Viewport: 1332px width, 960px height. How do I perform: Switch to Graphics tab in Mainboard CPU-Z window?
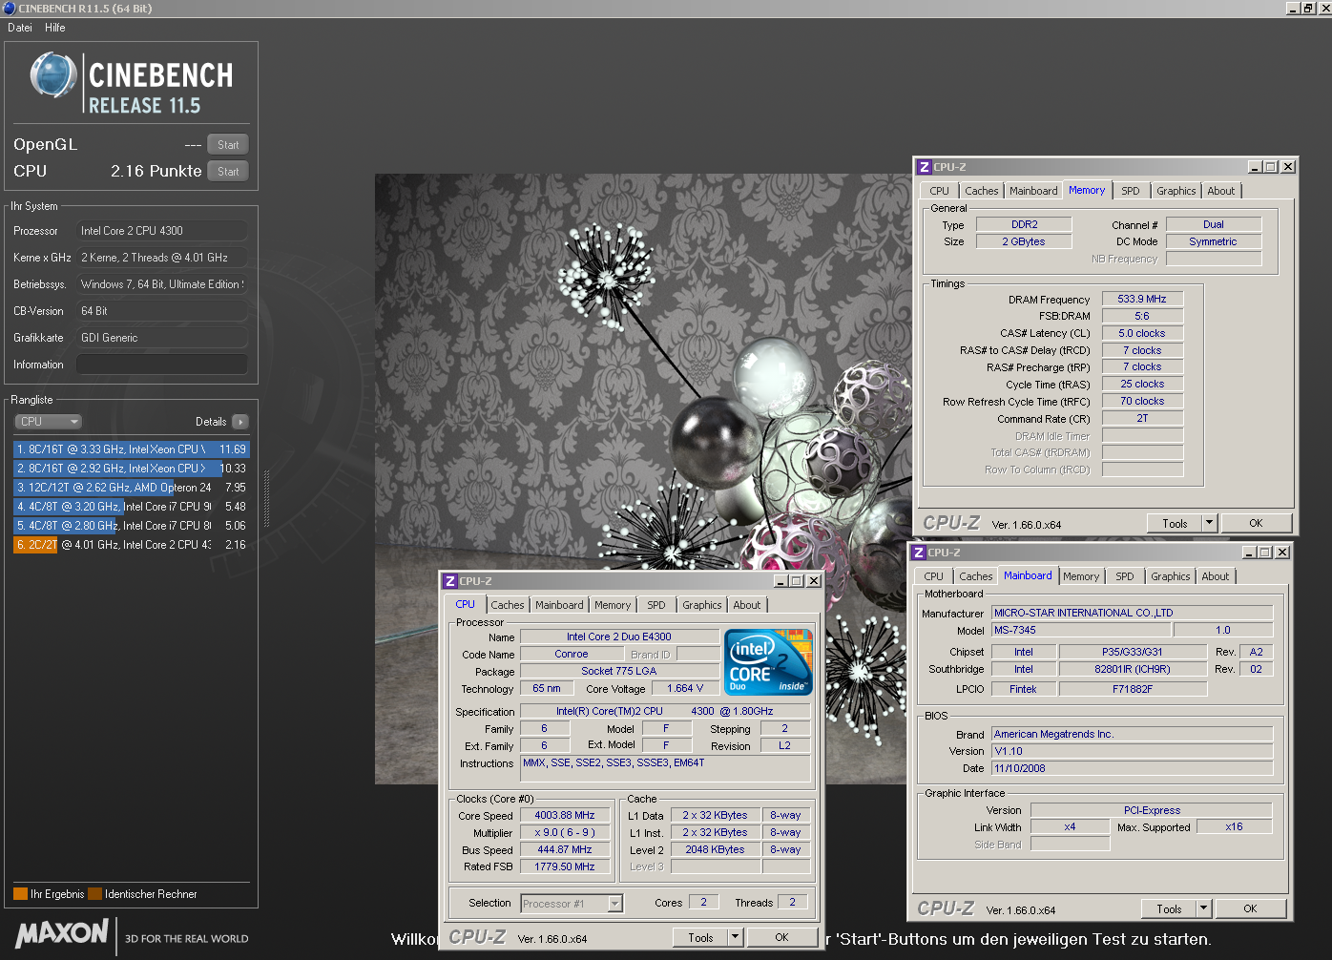(x=1170, y=576)
